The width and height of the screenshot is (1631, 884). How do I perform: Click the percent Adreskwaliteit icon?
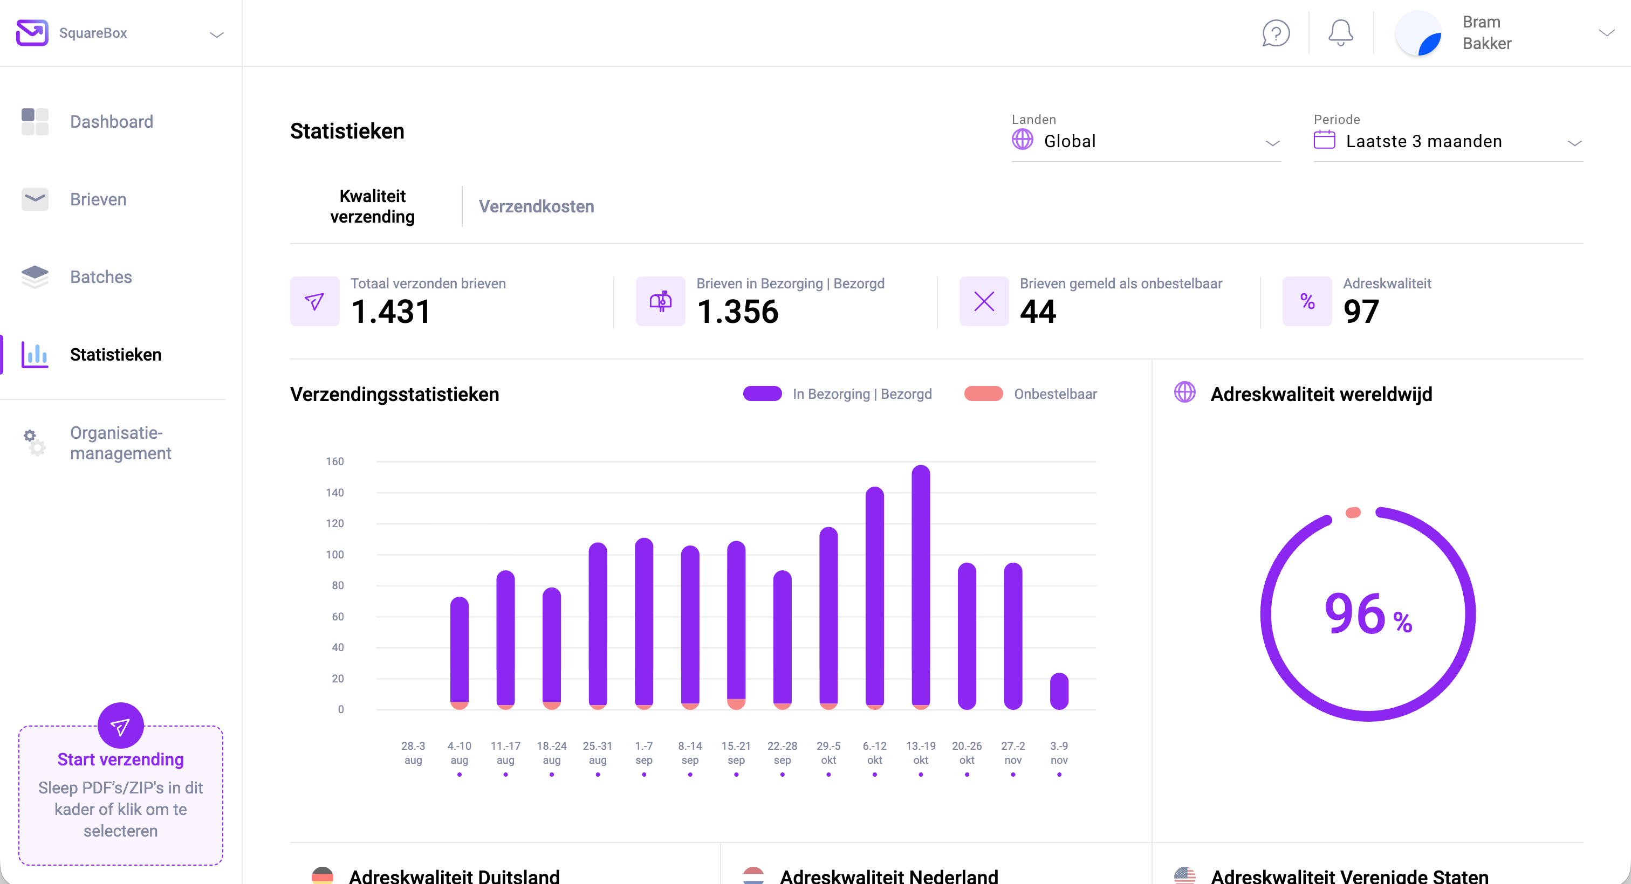tap(1307, 301)
